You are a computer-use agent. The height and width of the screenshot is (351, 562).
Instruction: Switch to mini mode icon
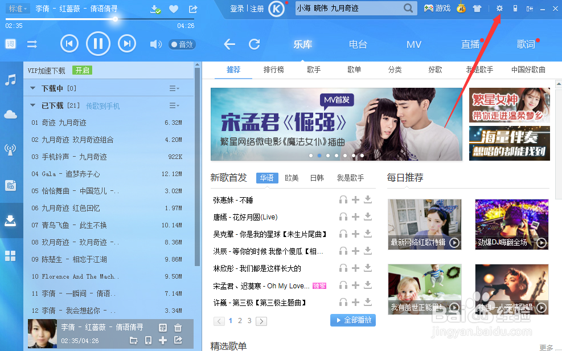pyautogui.click(x=530, y=9)
